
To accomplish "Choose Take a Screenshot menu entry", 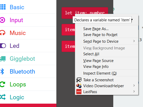I will [107, 80].
